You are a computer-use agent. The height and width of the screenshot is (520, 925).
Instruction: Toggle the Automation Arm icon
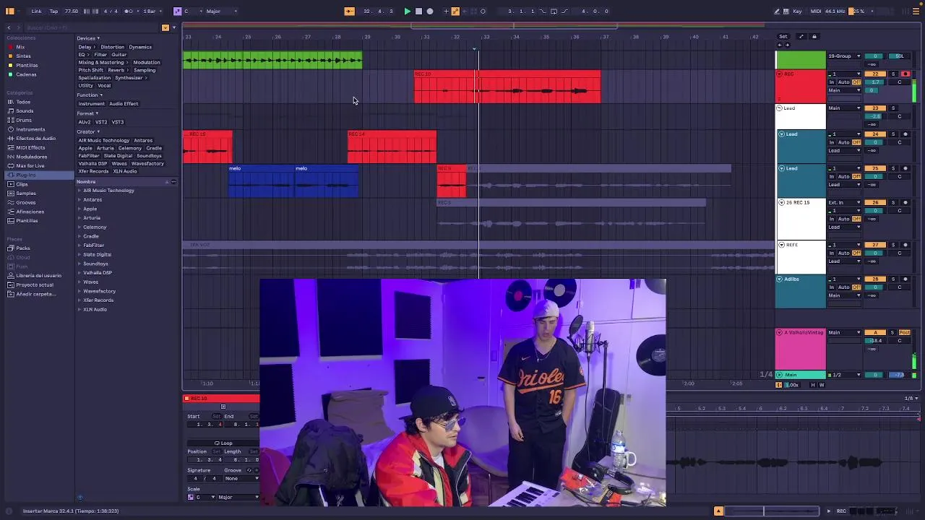pos(455,11)
